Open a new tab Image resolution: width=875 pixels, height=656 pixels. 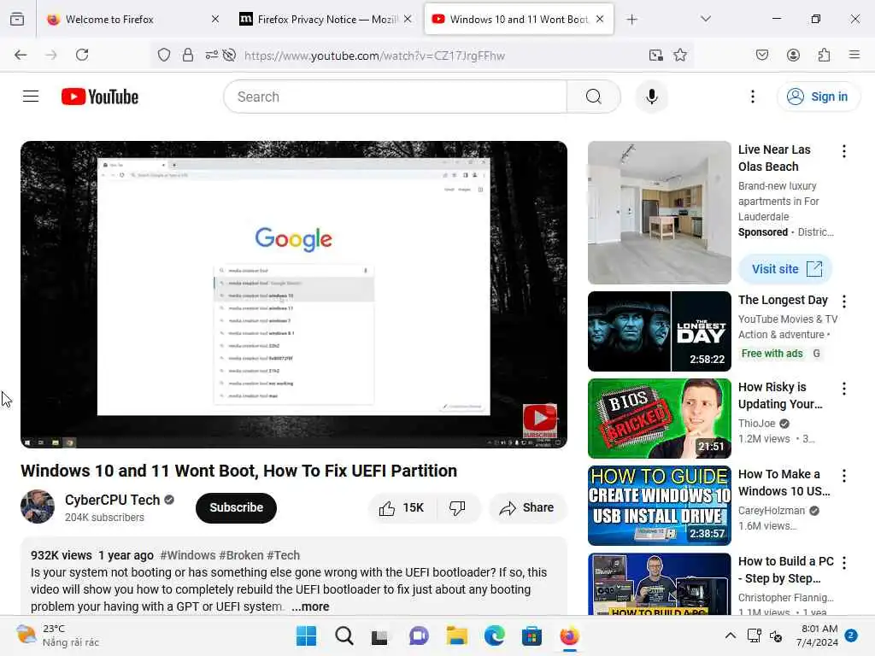point(631,19)
